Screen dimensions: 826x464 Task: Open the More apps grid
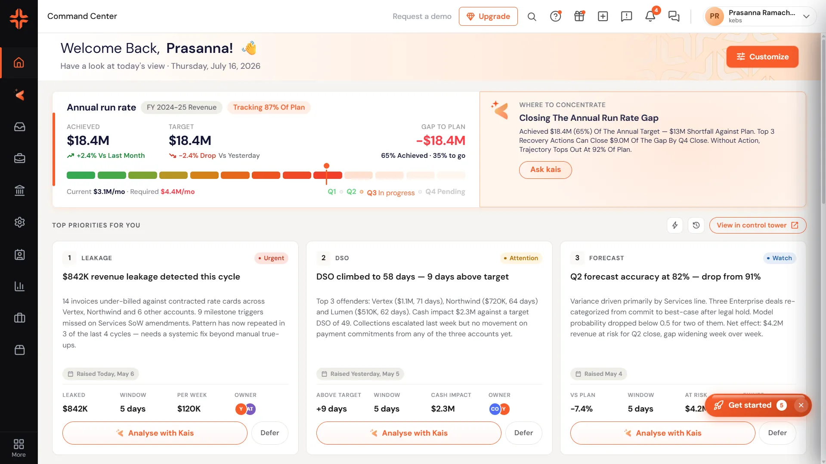(x=19, y=448)
